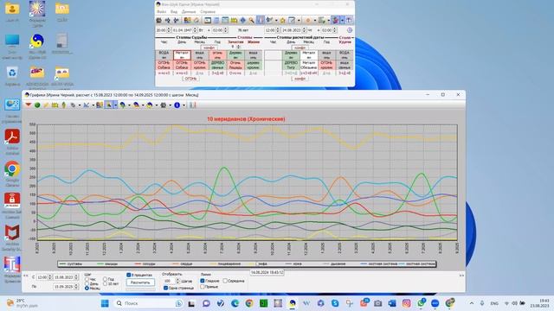554x311 pixels.
Task: Click 'суставы' legend entry in chart
Action: 71,263
